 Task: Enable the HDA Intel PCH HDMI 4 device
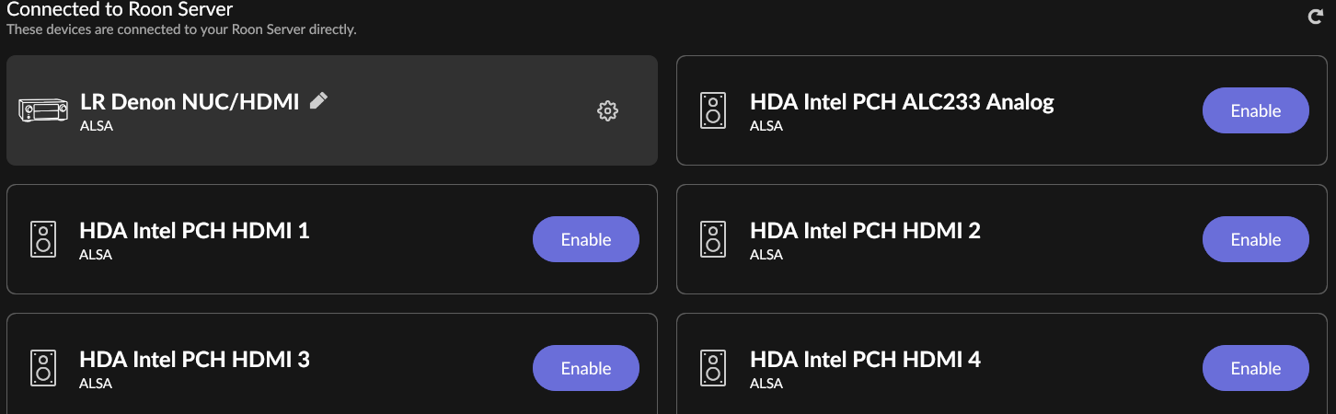pos(1255,368)
